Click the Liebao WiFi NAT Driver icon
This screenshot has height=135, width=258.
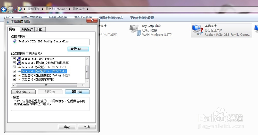point(19,59)
